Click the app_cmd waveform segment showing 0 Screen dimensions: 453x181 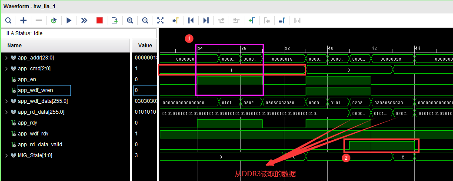coord(348,70)
